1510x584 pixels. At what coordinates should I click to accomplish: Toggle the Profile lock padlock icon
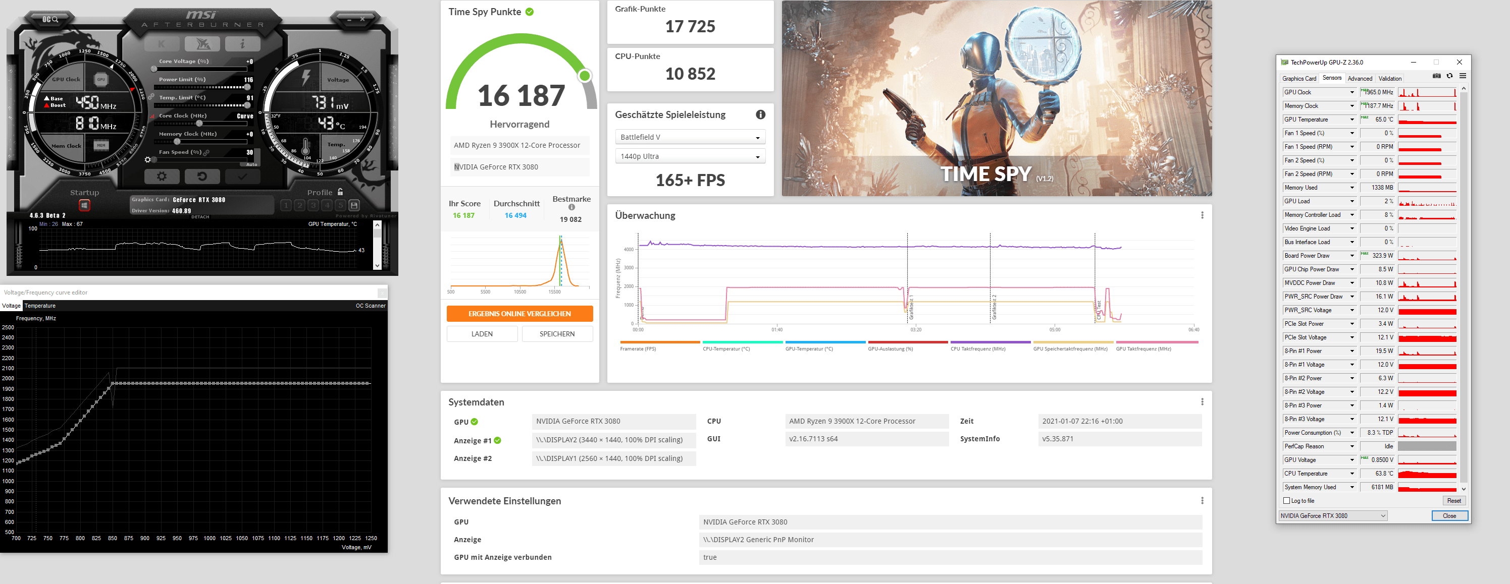click(340, 192)
